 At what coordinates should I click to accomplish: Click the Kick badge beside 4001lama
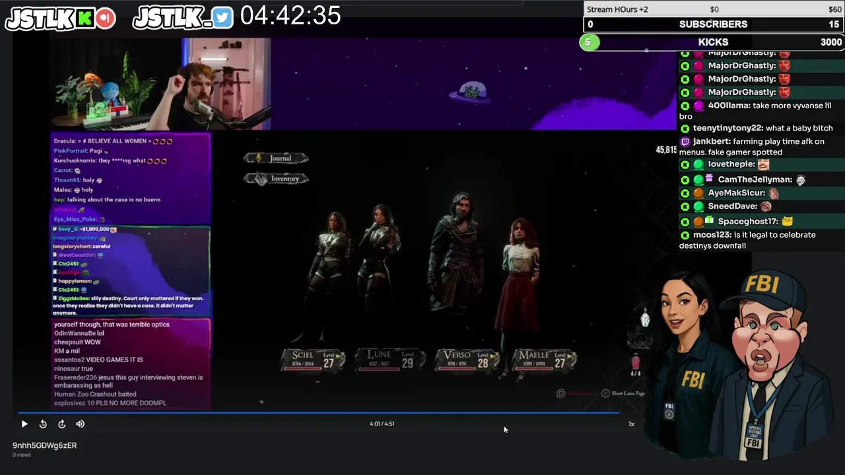click(x=685, y=106)
